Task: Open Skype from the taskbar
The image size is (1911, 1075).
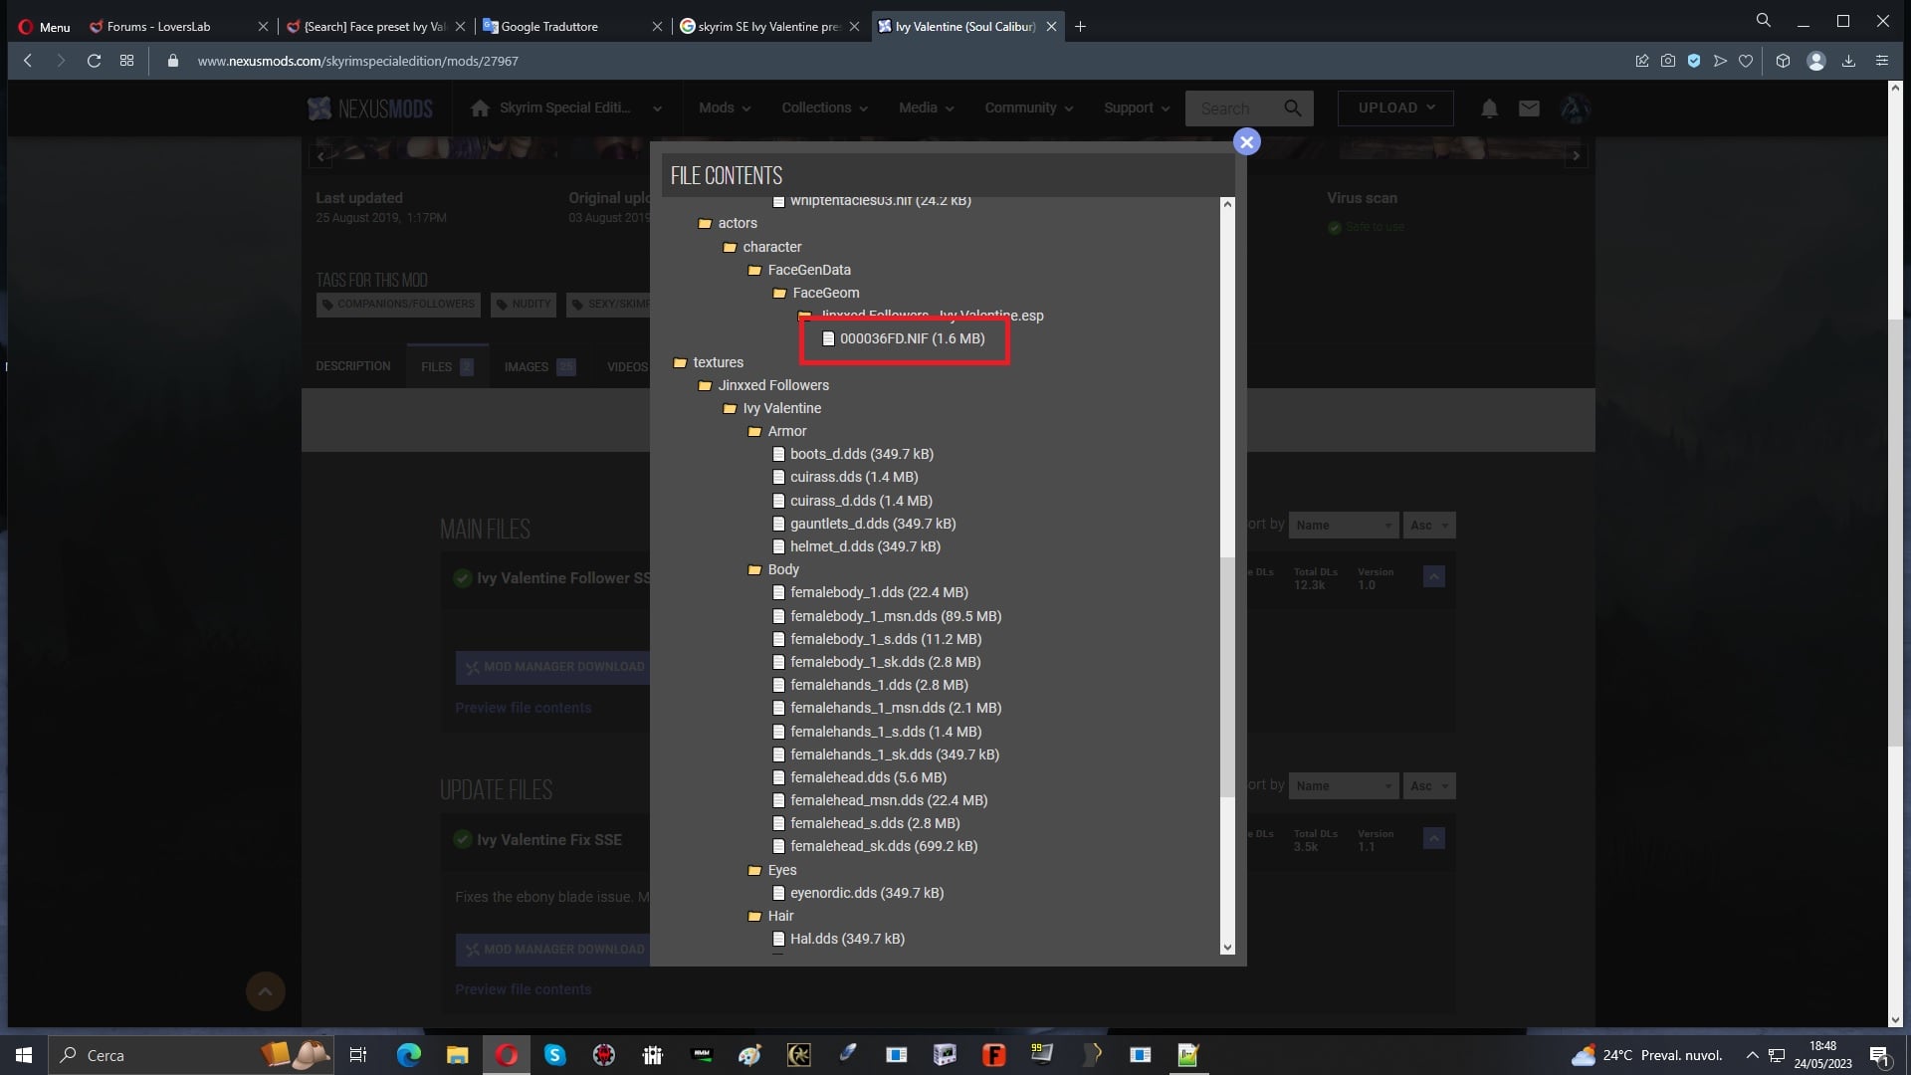Action: 554,1055
